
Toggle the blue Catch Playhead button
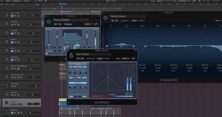tap(46, 1)
